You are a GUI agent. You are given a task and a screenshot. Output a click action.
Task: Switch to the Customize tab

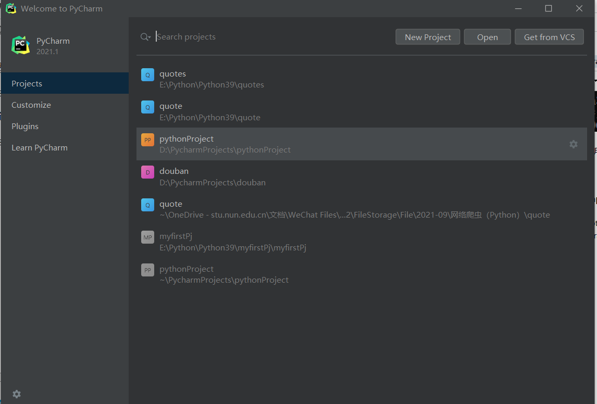click(65, 105)
